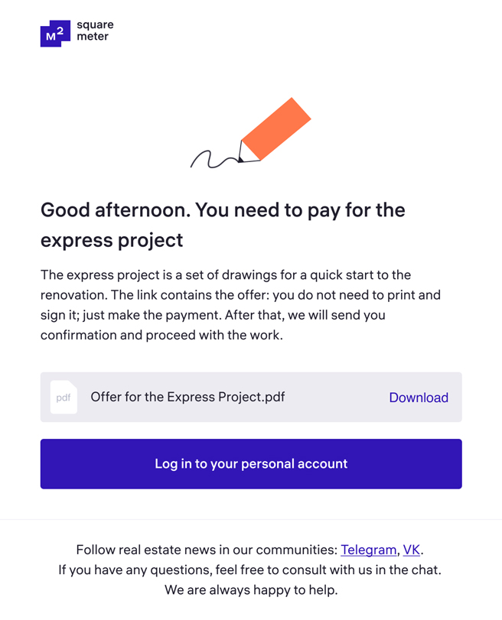This screenshot has width=502, height=620.
Task: Click "We are always happy to help" text
Action: (251, 590)
